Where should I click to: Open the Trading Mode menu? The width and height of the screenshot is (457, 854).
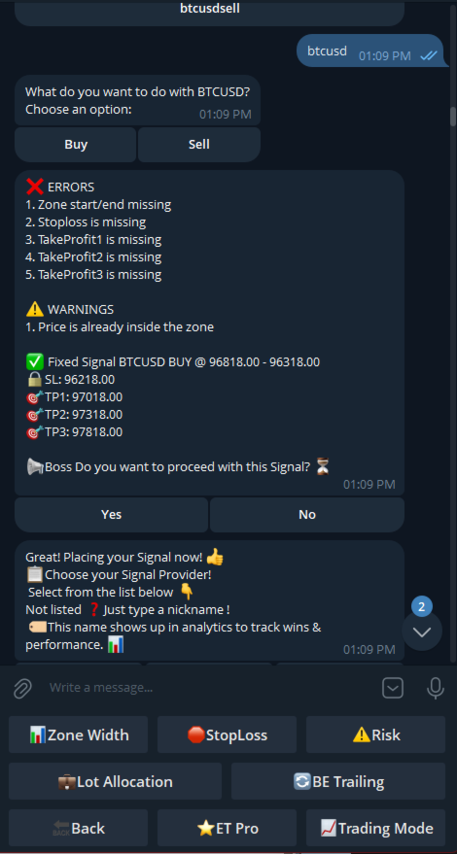(x=375, y=828)
